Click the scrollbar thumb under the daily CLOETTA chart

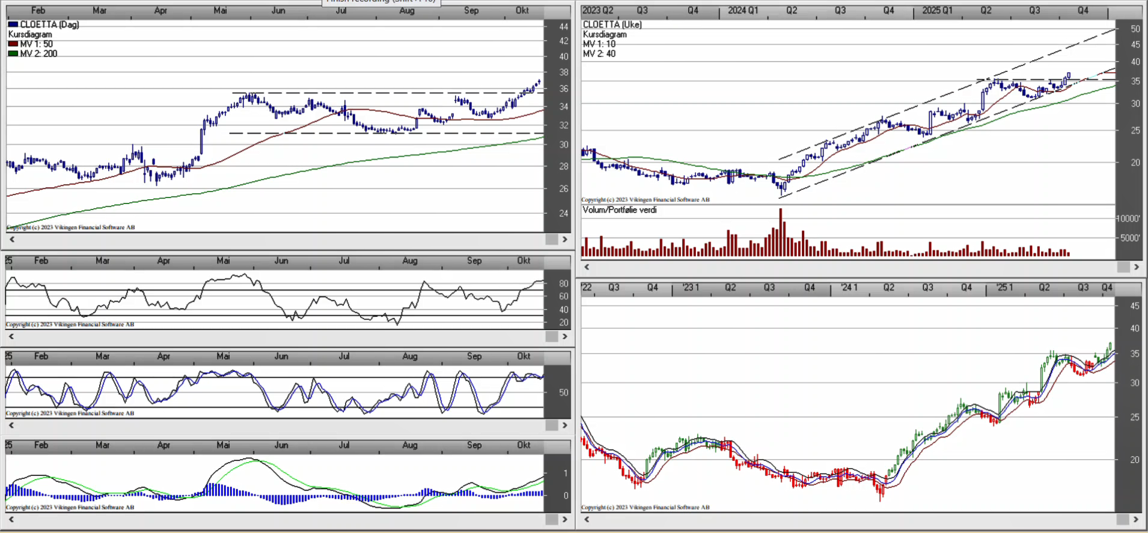551,239
